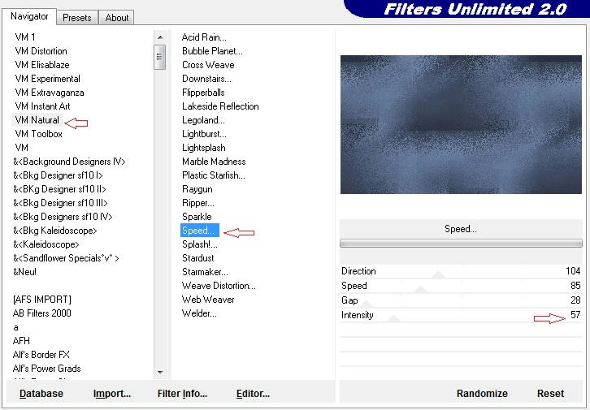Select VM Distortion category
This screenshot has width=590, height=410.
tap(41, 51)
